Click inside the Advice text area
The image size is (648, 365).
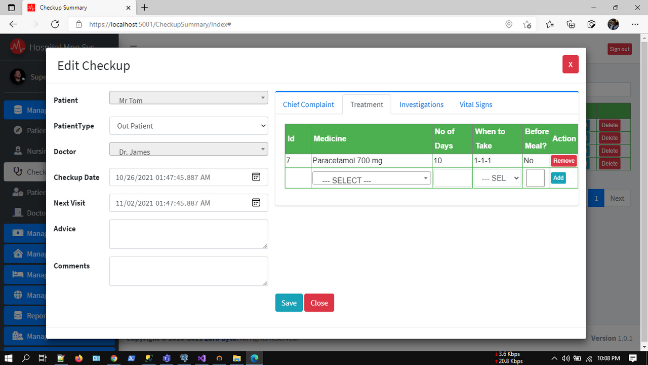click(x=188, y=234)
